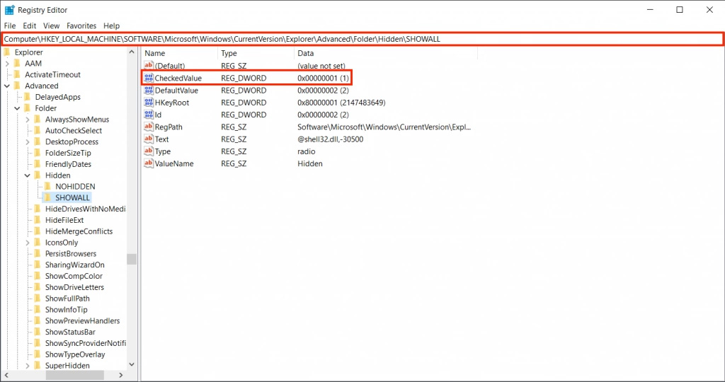This screenshot has height=382, width=725.
Task: Select the ValueName string icon
Action: 149,163
